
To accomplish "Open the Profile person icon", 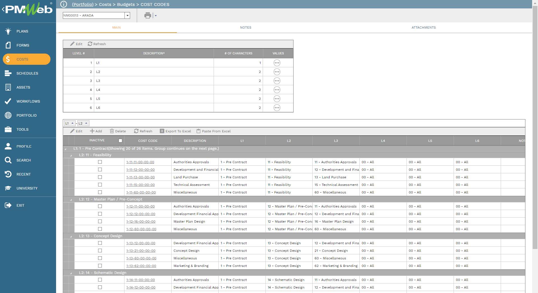I will 8,146.
